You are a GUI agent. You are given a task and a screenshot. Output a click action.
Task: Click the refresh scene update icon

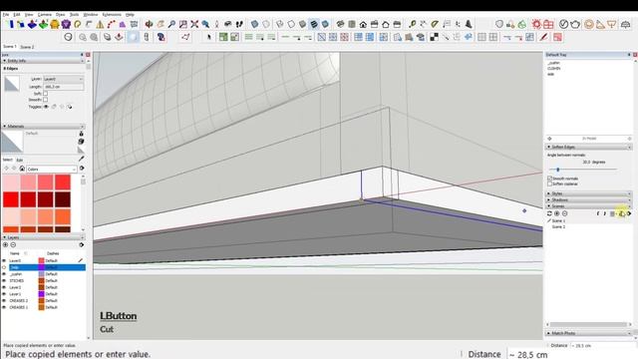pyautogui.click(x=549, y=213)
